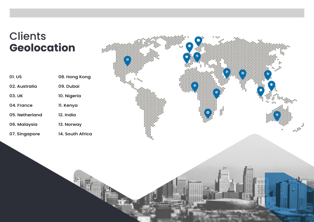This screenshot has width=314, height=222.
Task: Click the "01. US" list entry
Action: [16, 77]
